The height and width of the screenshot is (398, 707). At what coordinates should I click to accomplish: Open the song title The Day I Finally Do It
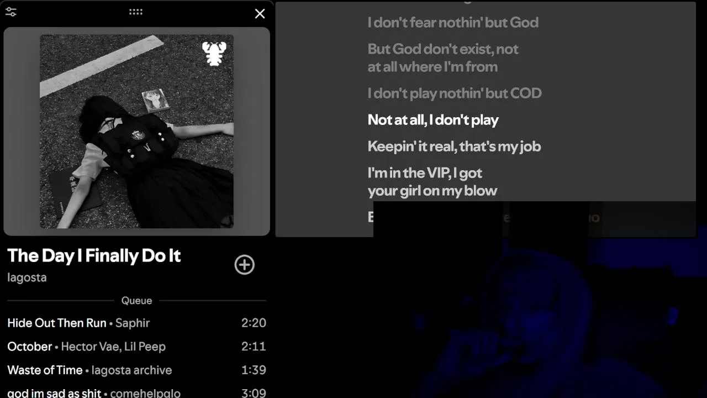[x=94, y=255]
